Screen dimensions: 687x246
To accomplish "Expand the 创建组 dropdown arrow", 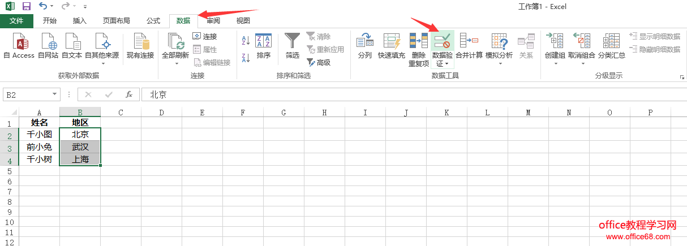I will pos(555,63).
